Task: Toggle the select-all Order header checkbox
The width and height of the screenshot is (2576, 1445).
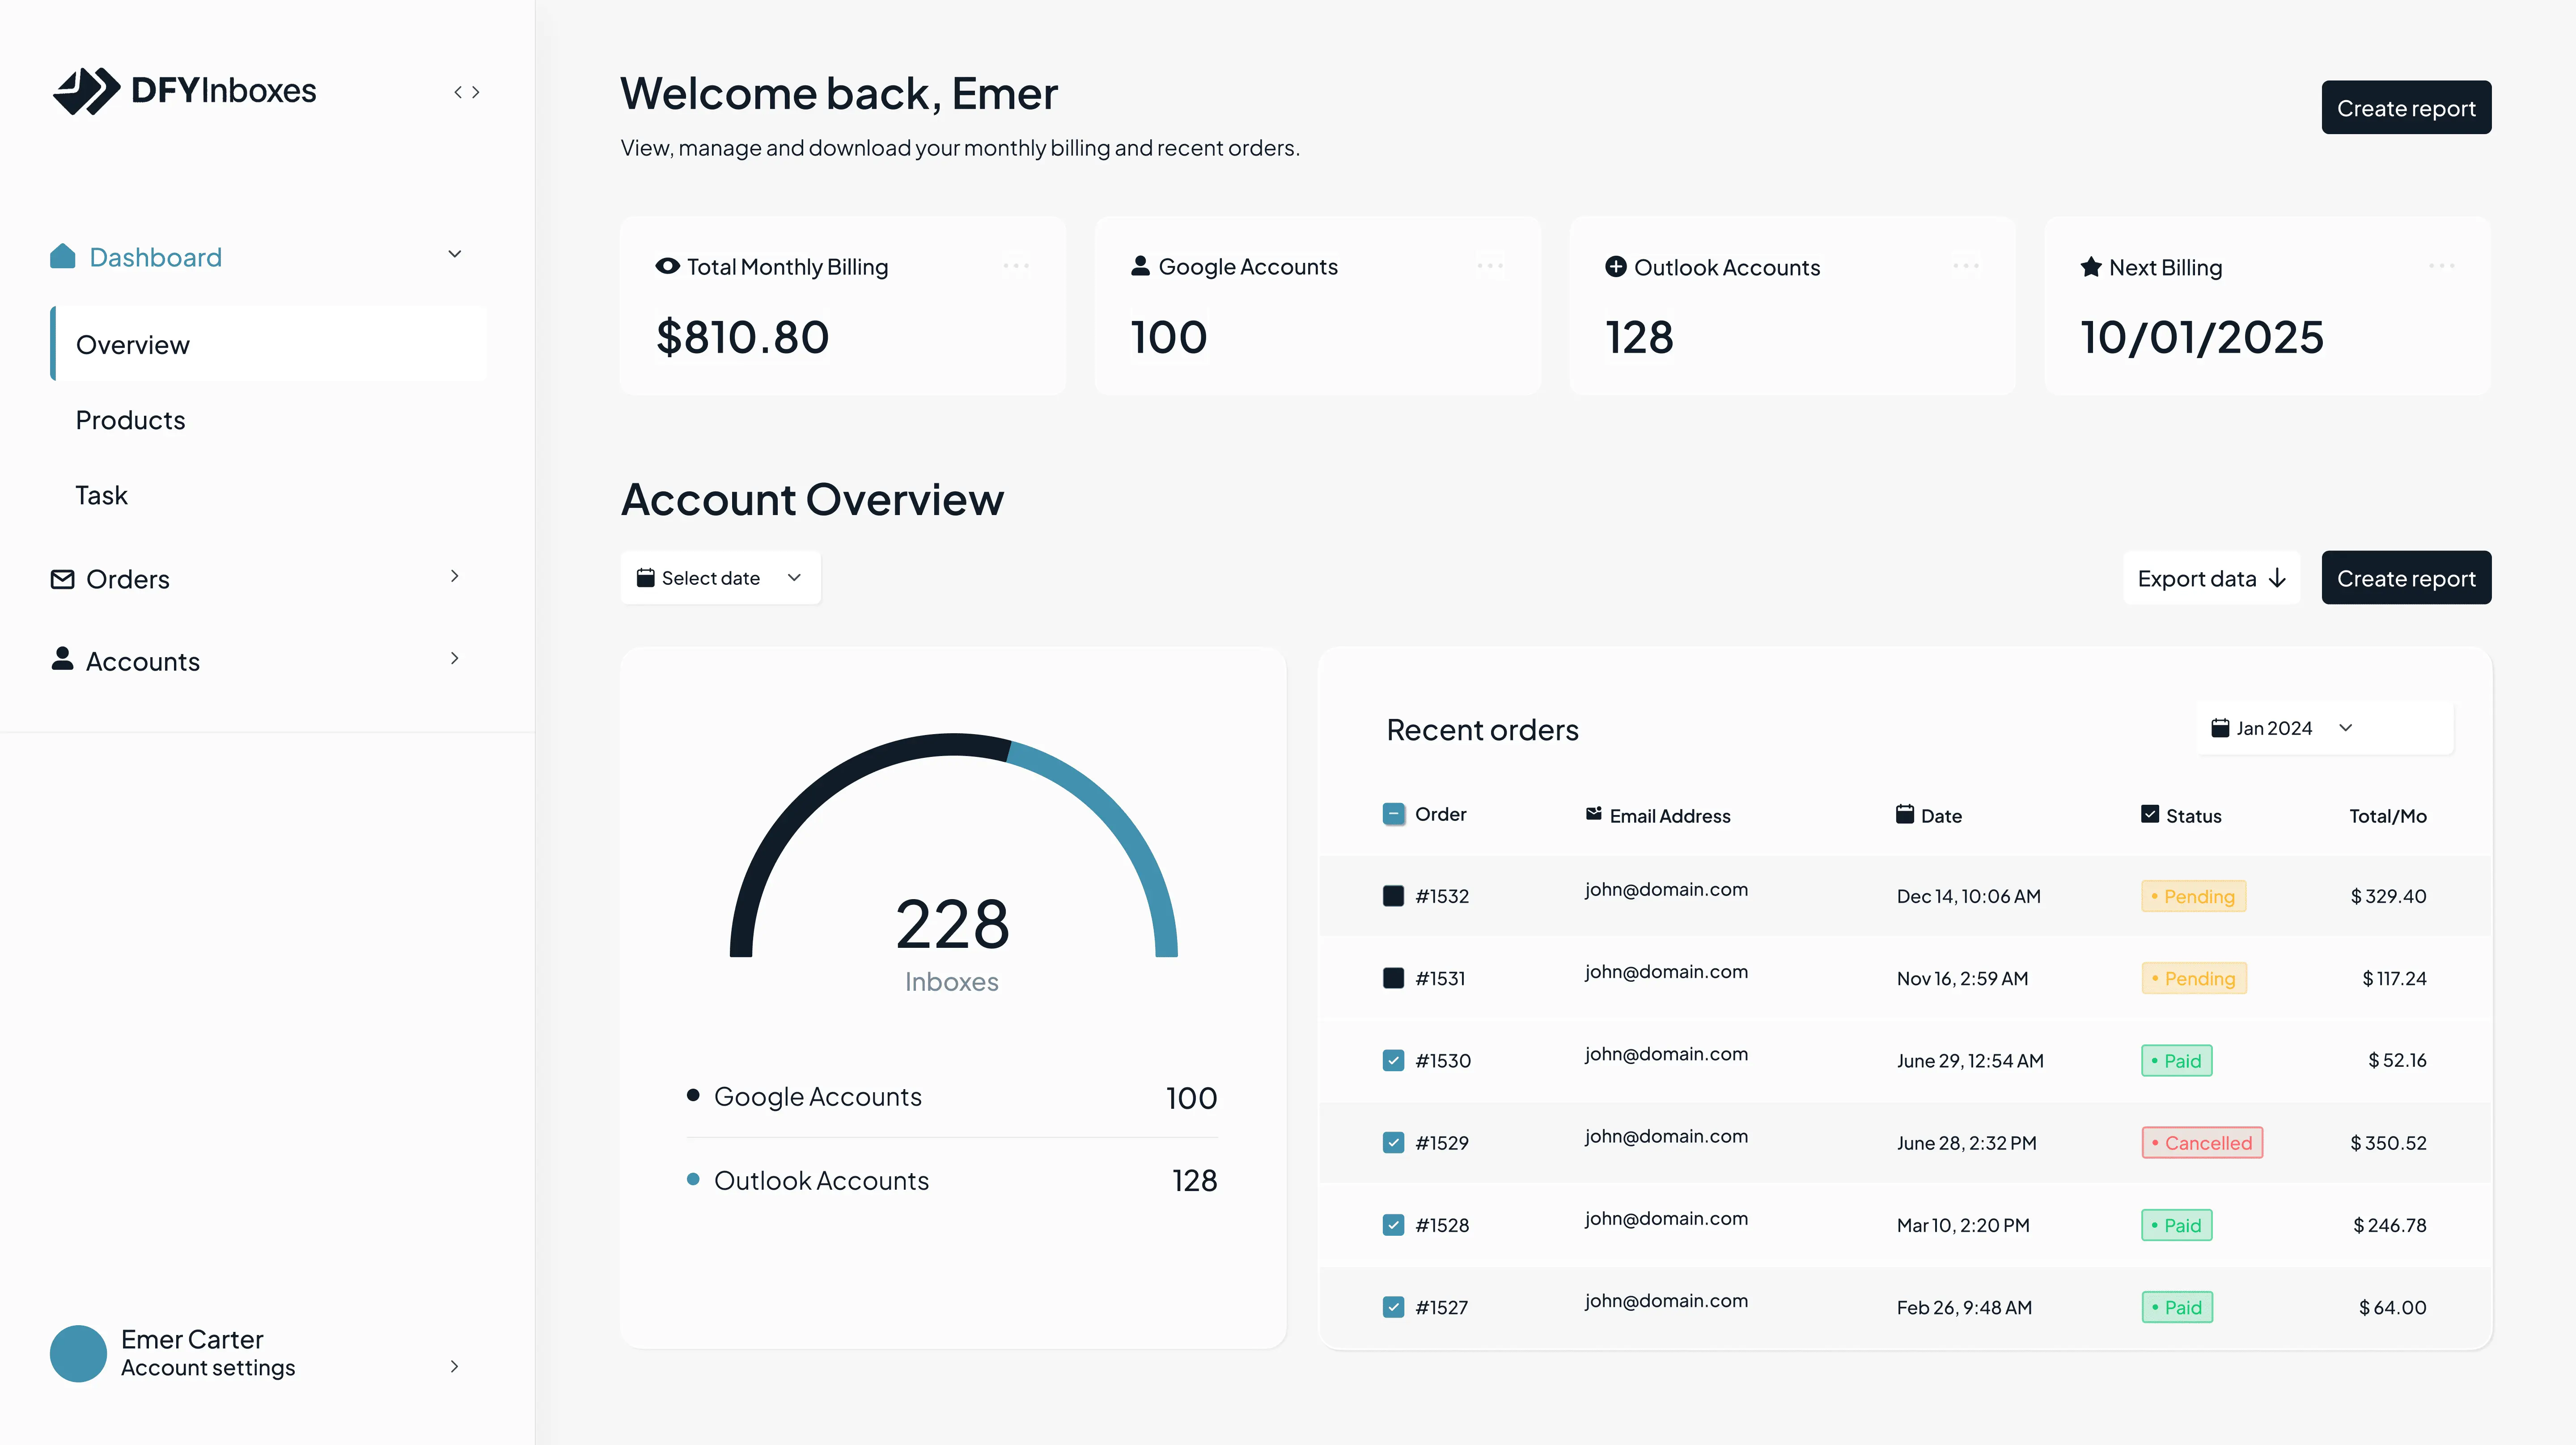Action: (1393, 814)
